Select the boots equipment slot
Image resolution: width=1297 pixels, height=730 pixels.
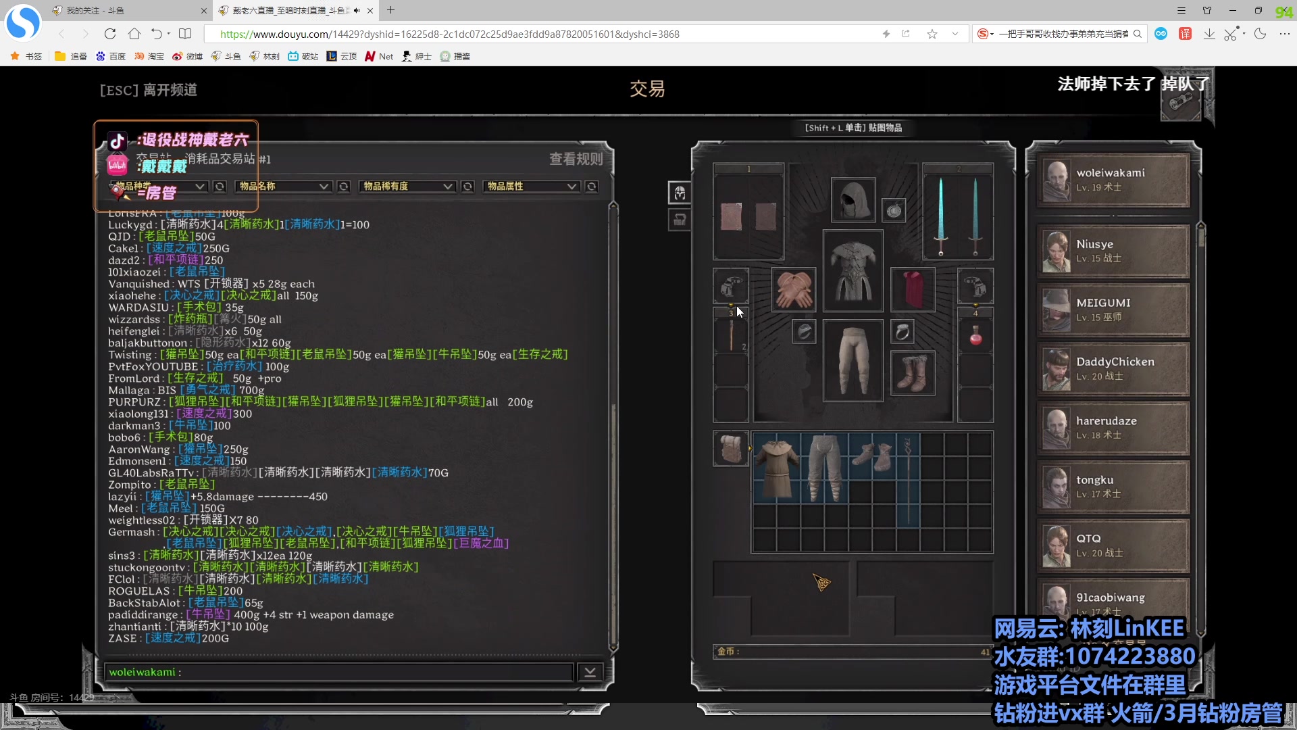pos(913,372)
